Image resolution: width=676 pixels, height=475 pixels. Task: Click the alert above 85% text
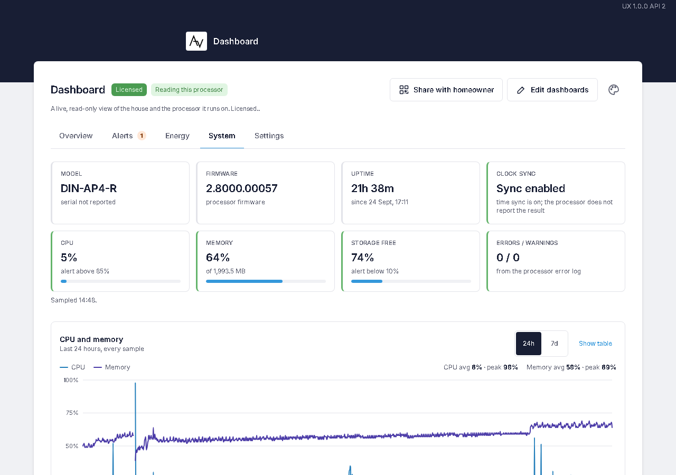(x=85, y=271)
